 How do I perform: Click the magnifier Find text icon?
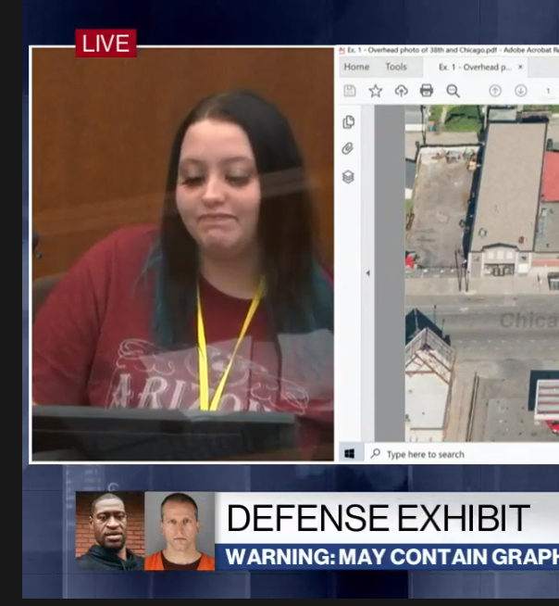(453, 91)
